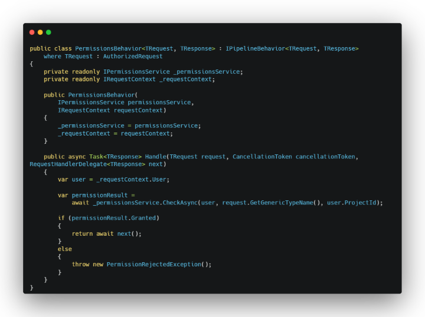The width and height of the screenshot is (425, 317).
Task: Click the 'else' keyword
Action: pyautogui.click(x=65, y=249)
